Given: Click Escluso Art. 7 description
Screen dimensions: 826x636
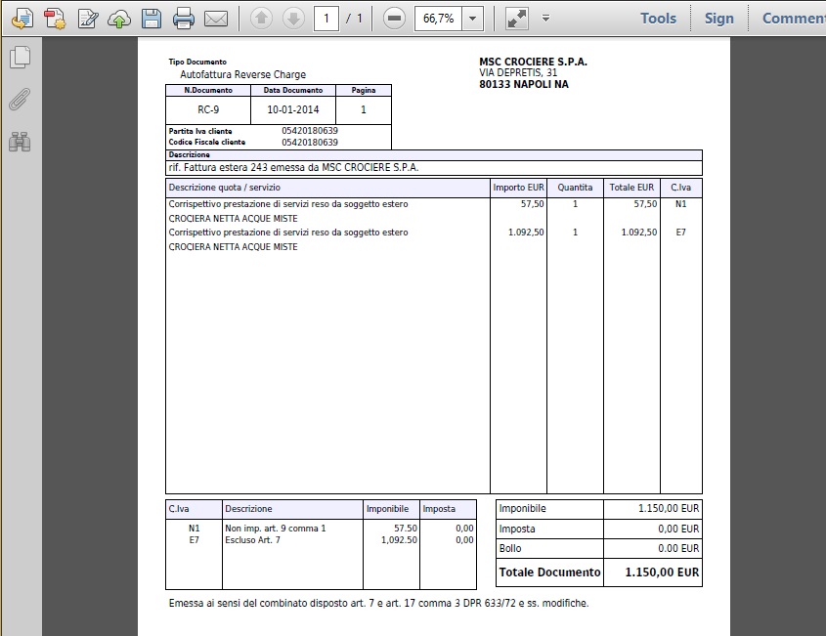Looking at the screenshot, I should [x=252, y=539].
